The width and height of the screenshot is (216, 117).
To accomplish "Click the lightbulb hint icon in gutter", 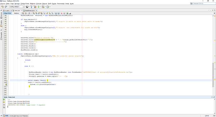I will click(x=6, y=84).
